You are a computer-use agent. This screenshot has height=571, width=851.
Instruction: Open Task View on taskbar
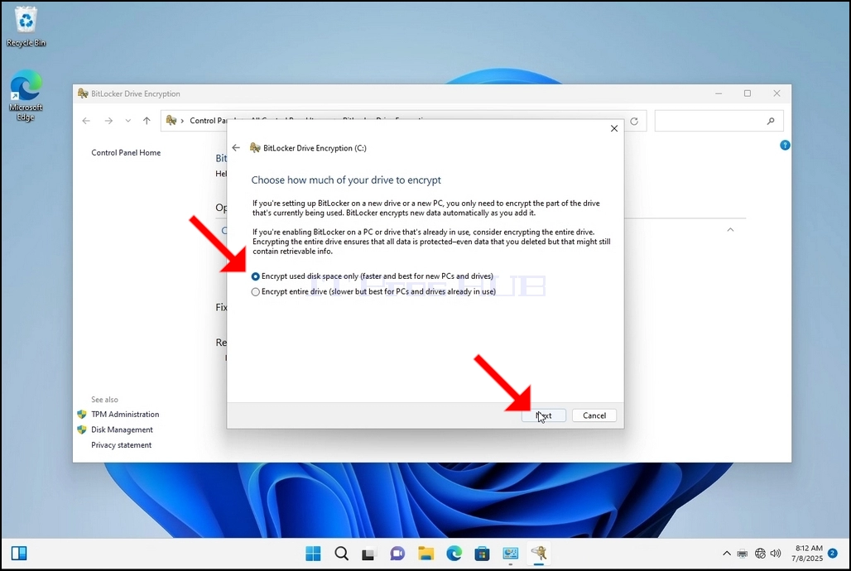point(369,553)
